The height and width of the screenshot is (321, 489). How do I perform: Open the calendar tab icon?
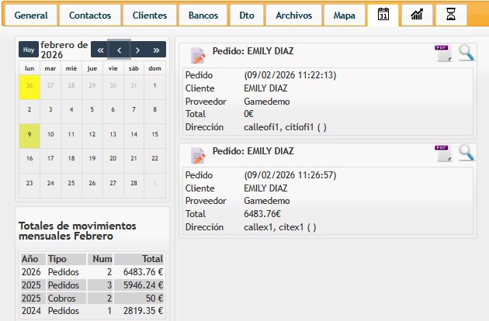click(x=383, y=15)
